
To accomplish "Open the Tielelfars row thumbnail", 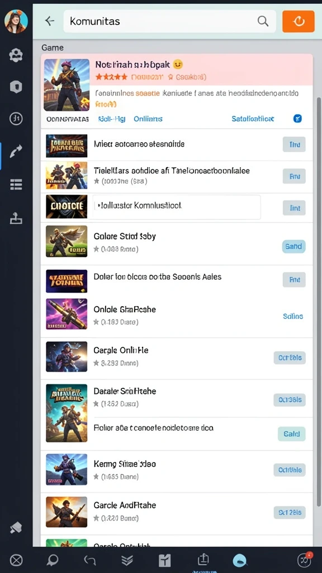I will [x=67, y=175].
